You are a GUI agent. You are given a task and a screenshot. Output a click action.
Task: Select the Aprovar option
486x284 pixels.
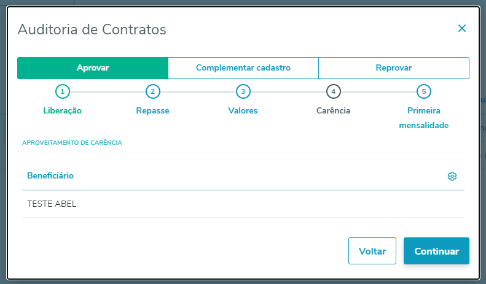pos(93,68)
